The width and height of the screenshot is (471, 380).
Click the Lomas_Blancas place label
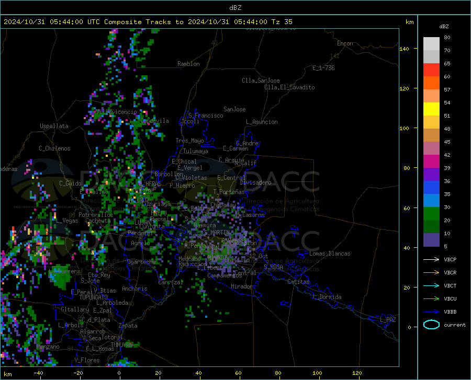[x=330, y=254]
